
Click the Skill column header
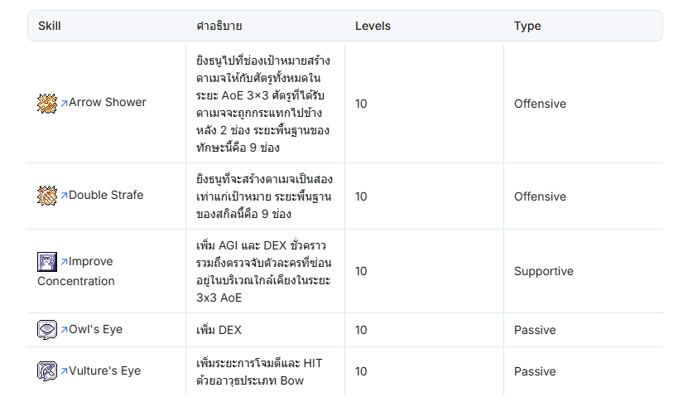click(x=49, y=26)
